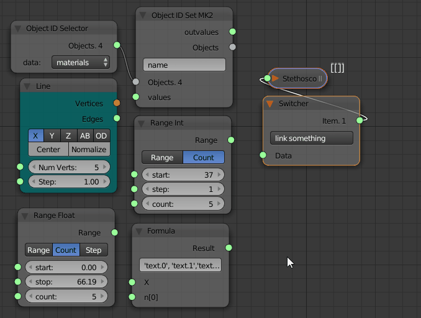Click the name field in Object ID Set
Viewport: 421px width, 318px height.
pos(184,65)
